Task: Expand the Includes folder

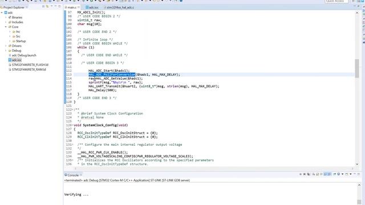Action: point(6,22)
